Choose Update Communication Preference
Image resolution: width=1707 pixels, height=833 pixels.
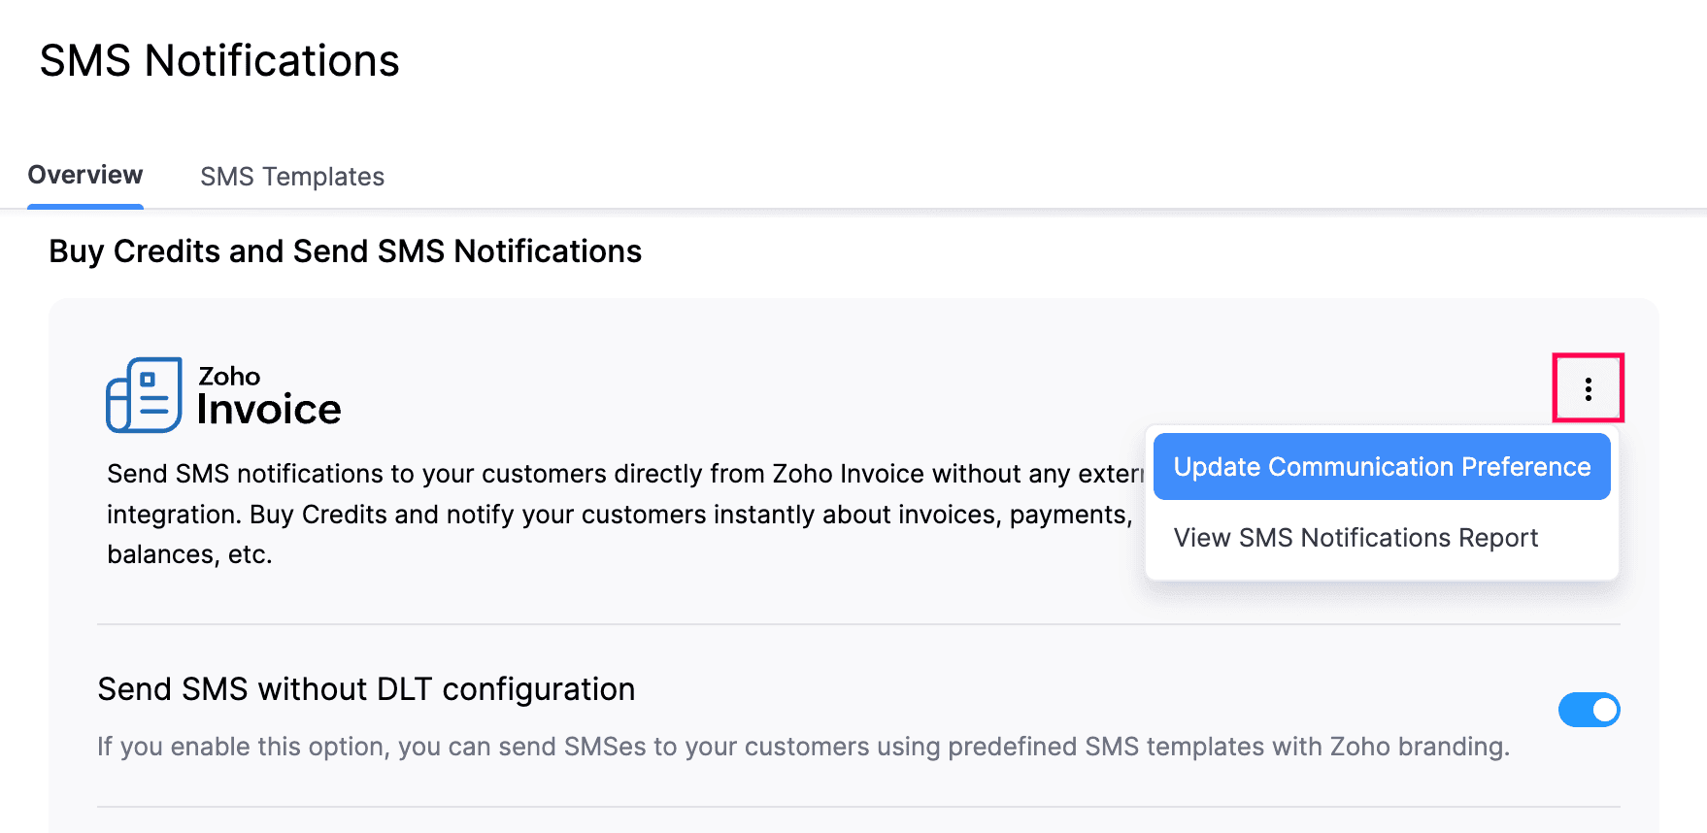[x=1381, y=467]
